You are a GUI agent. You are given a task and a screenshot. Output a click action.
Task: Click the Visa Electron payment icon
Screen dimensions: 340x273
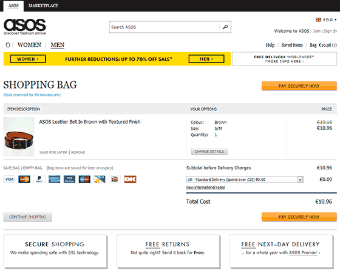(x=69, y=180)
